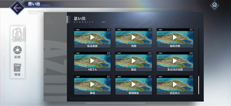Viewport: 231px width, 106px height.
Task: Click the 設定向上 title label
Action: (175, 93)
